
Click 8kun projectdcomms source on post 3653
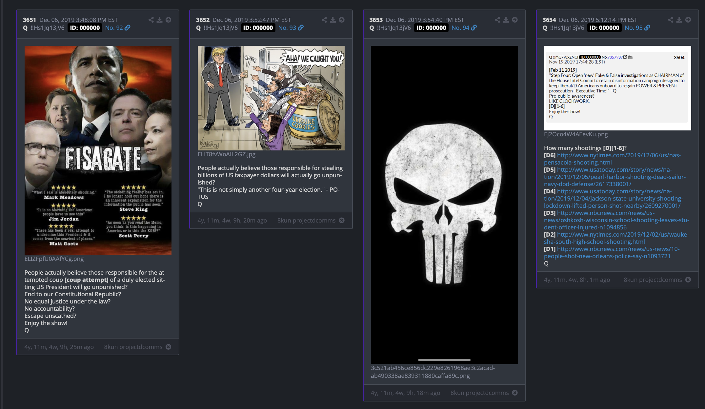coord(479,393)
